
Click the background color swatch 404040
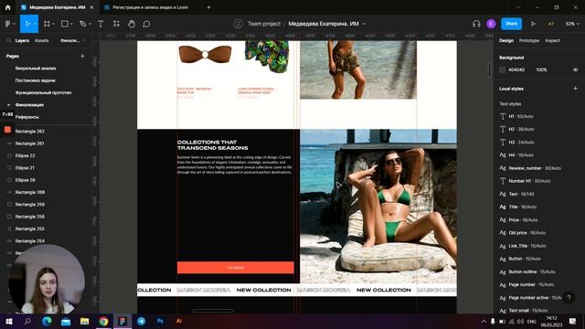(503, 69)
